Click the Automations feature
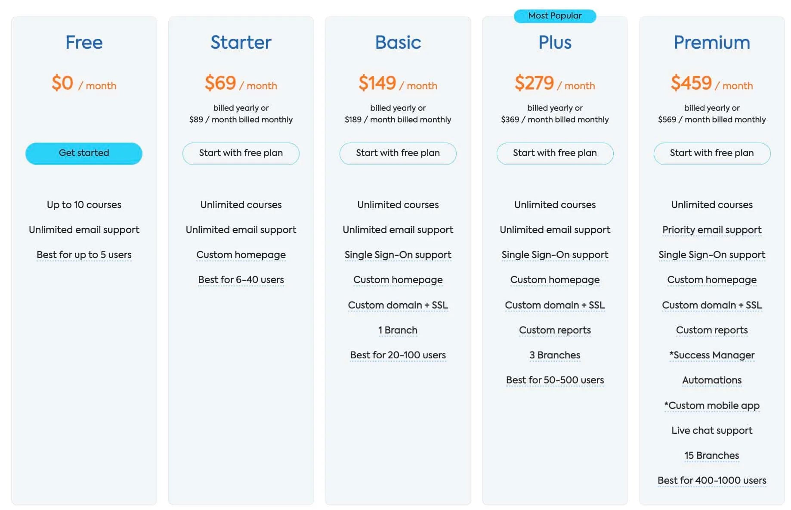791x510 pixels. (x=712, y=380)
